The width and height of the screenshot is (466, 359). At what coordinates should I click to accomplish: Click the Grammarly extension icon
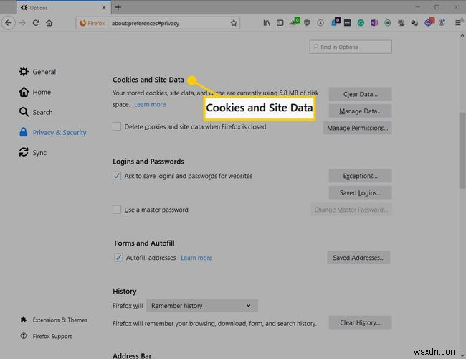point(361,23)
